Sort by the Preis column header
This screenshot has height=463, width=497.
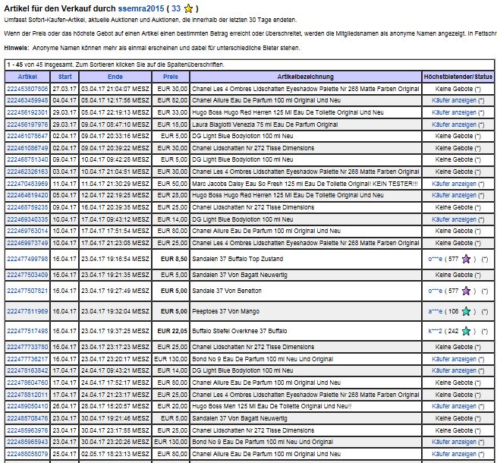[x=171, y=77]
